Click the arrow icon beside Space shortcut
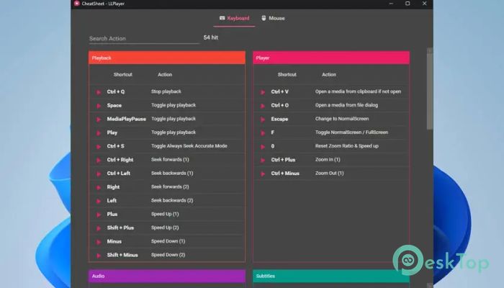Viewport: 504px width, 288px height. tap(99, 106)
